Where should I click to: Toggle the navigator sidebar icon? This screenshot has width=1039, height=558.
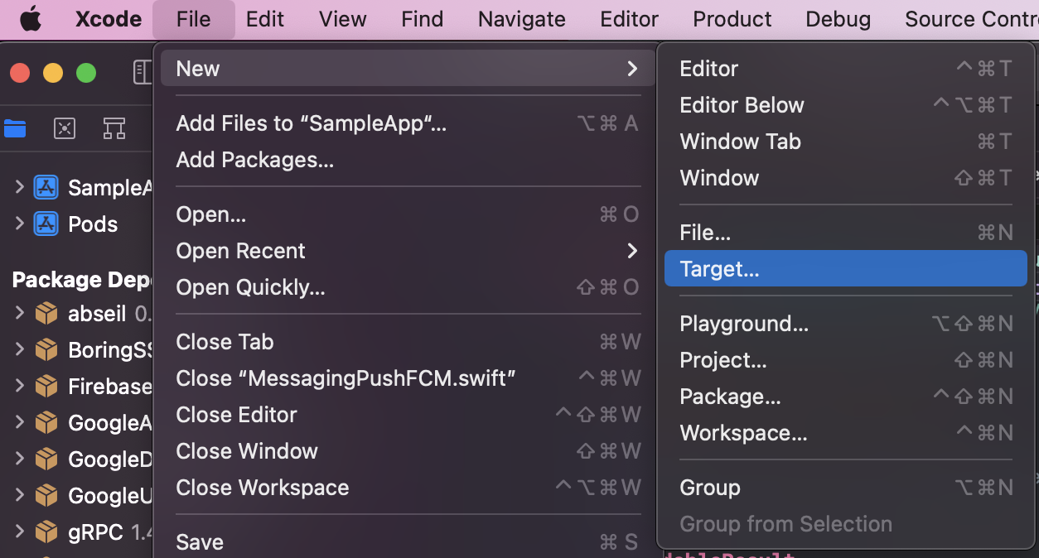tap(143, 73)
